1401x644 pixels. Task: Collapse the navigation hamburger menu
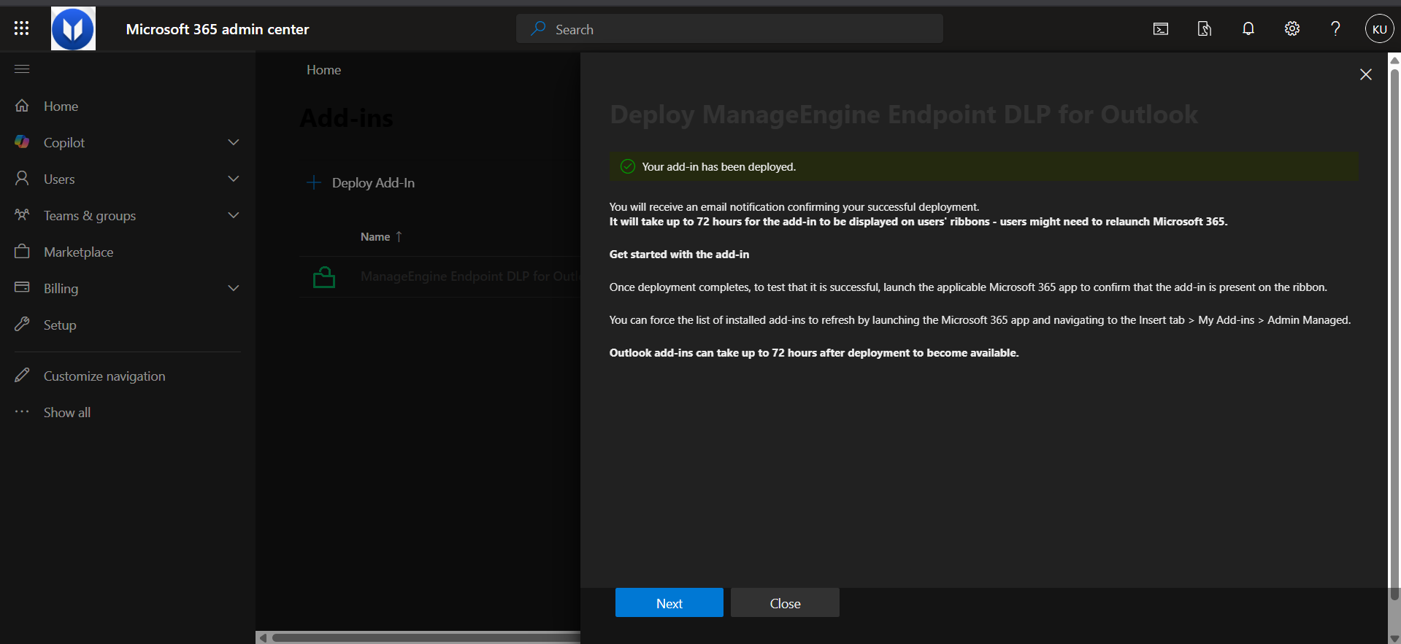click(22, 69)
